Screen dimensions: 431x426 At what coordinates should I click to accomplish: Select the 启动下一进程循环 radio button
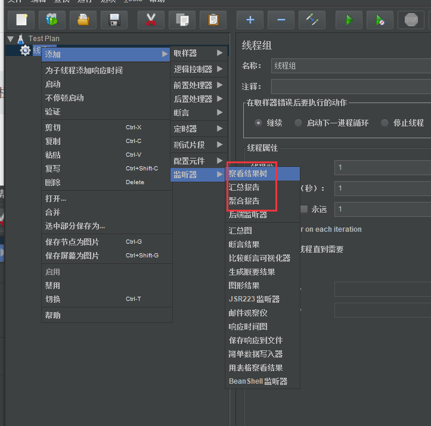pyautogui.click(x=298, y=123)
